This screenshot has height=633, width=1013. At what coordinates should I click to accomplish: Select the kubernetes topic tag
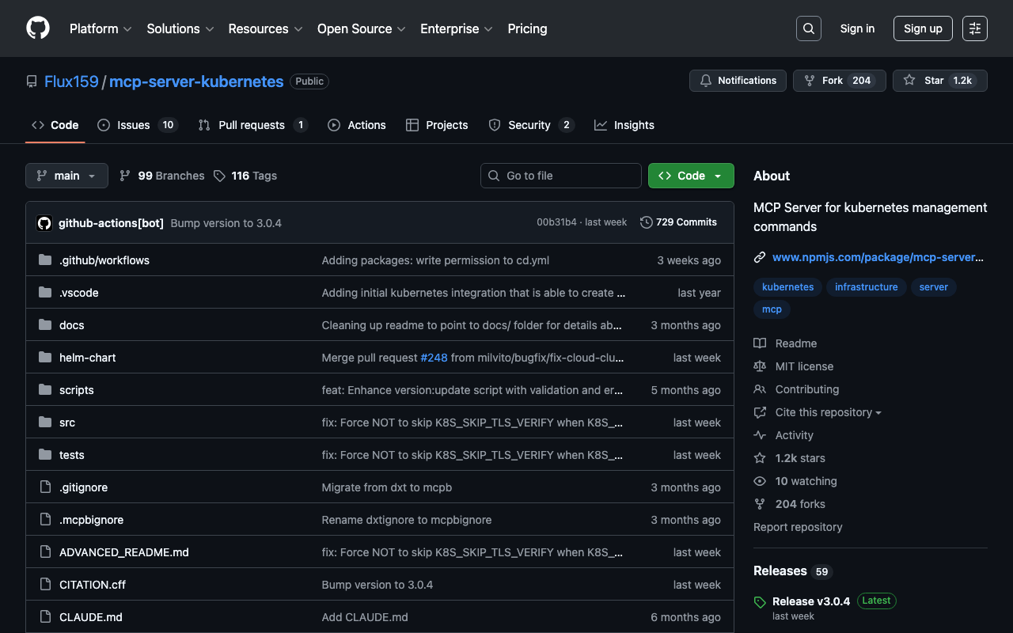787,287
